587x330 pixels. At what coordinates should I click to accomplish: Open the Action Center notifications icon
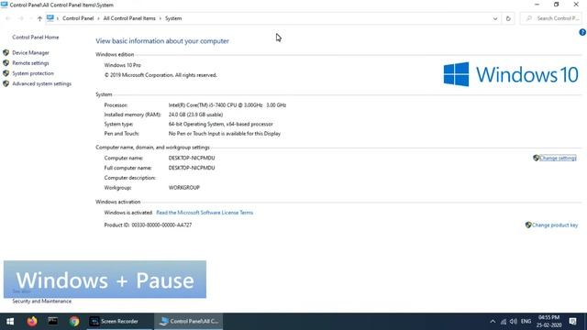(x=572, y=322)
